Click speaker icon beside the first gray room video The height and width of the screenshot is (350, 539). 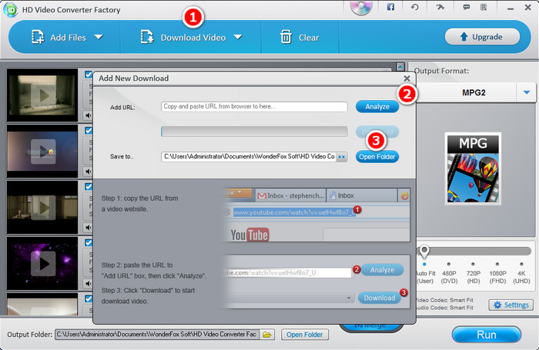[89, 115]
